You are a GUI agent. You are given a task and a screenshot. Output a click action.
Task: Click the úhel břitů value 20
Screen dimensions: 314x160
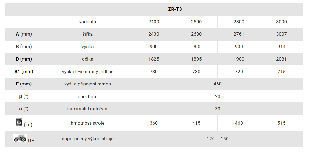pyautogui.click(x=217, y=97)
